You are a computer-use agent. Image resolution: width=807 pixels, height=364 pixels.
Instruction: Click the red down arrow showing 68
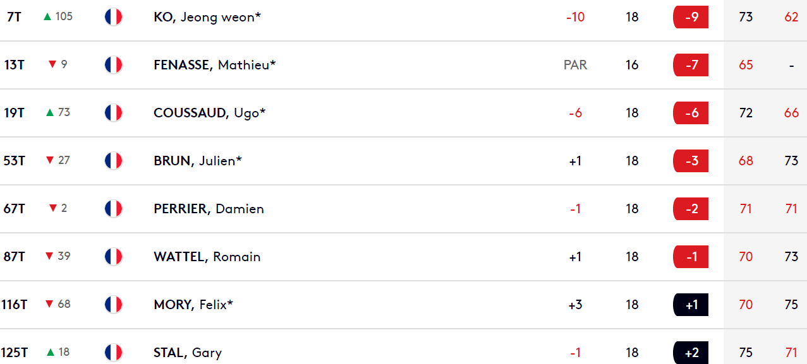coord(49,305)
